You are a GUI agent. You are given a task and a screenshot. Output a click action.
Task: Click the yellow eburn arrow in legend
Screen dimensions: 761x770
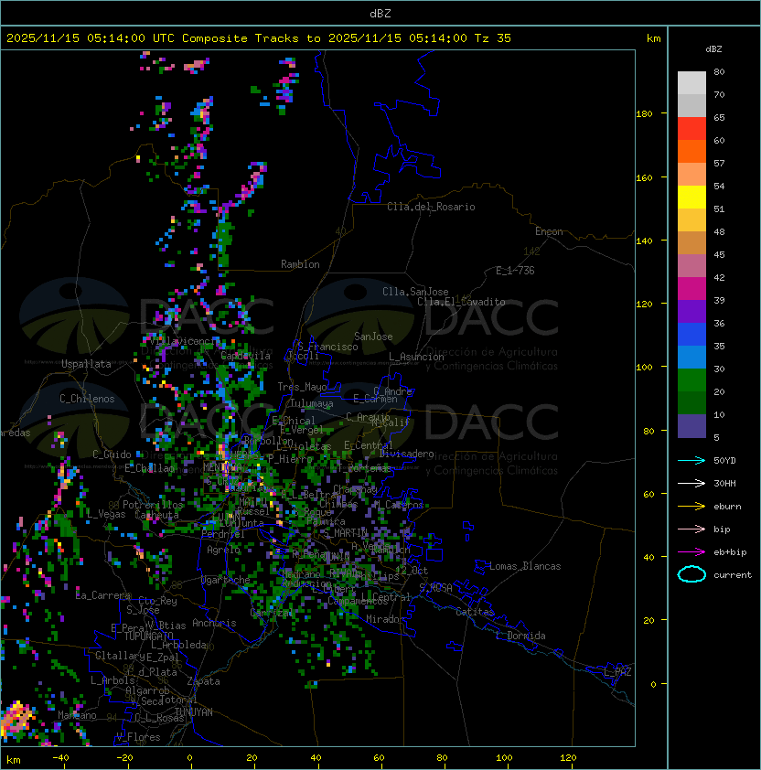point(691,506)
